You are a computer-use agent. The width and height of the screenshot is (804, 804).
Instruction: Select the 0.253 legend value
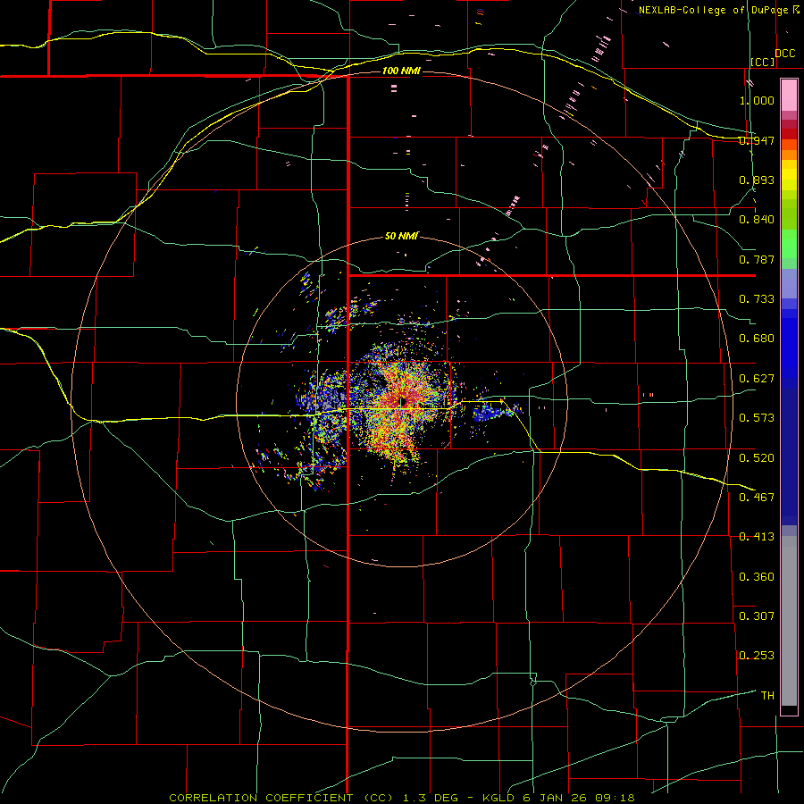click(x=757, y=656)
